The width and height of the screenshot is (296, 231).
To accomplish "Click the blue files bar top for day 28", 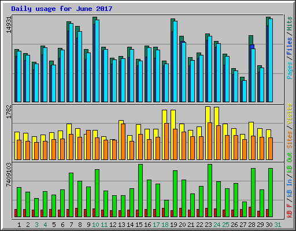I will (x=252, y=47).
